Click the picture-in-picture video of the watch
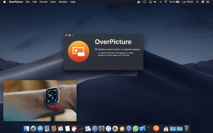This screenshot has width=213, height=133. [40, 101]
